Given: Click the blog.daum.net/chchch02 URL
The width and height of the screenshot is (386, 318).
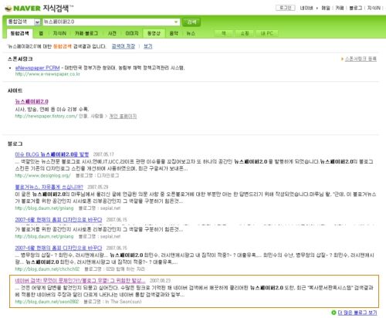Looking at the screenshot, I should tap(47, 269).
